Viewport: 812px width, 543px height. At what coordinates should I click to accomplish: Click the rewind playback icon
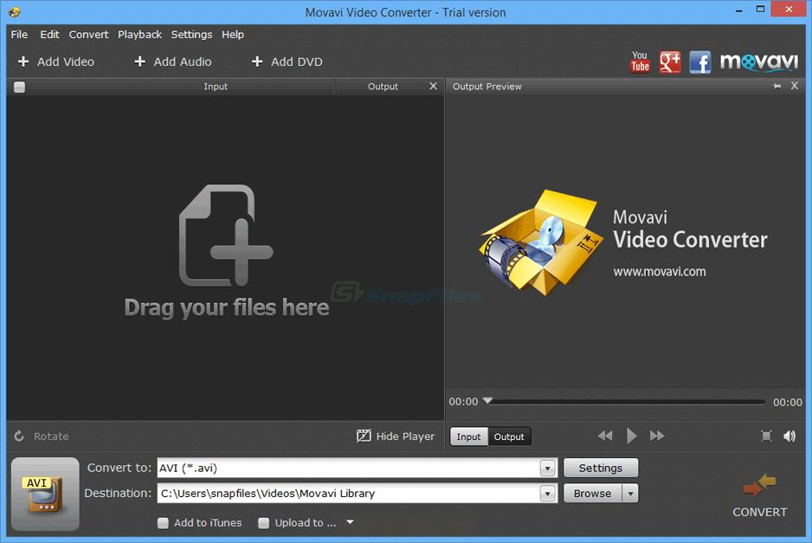(x=605, y=436)
